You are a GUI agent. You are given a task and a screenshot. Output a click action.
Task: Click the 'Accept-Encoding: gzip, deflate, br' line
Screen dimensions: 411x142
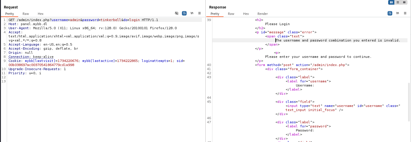43,49
